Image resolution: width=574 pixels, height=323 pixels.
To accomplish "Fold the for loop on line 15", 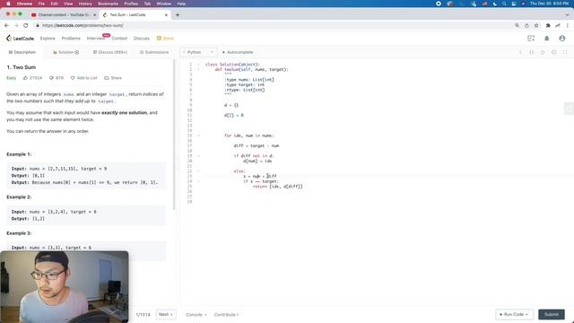I will pos(199,135).
